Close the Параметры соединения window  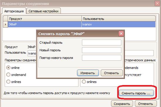click(x=157, y=4)
